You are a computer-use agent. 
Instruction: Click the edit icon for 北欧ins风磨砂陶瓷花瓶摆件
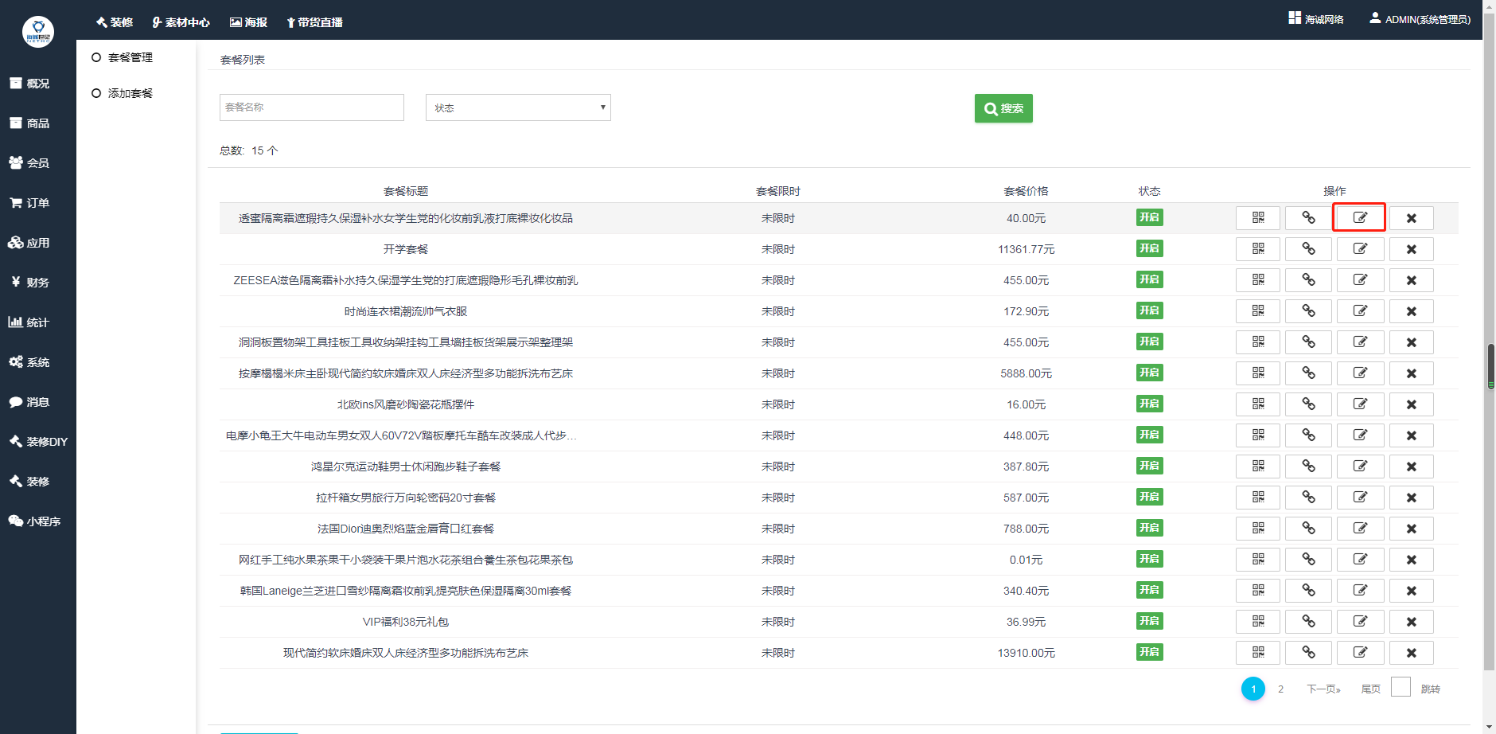[1359, 404]
